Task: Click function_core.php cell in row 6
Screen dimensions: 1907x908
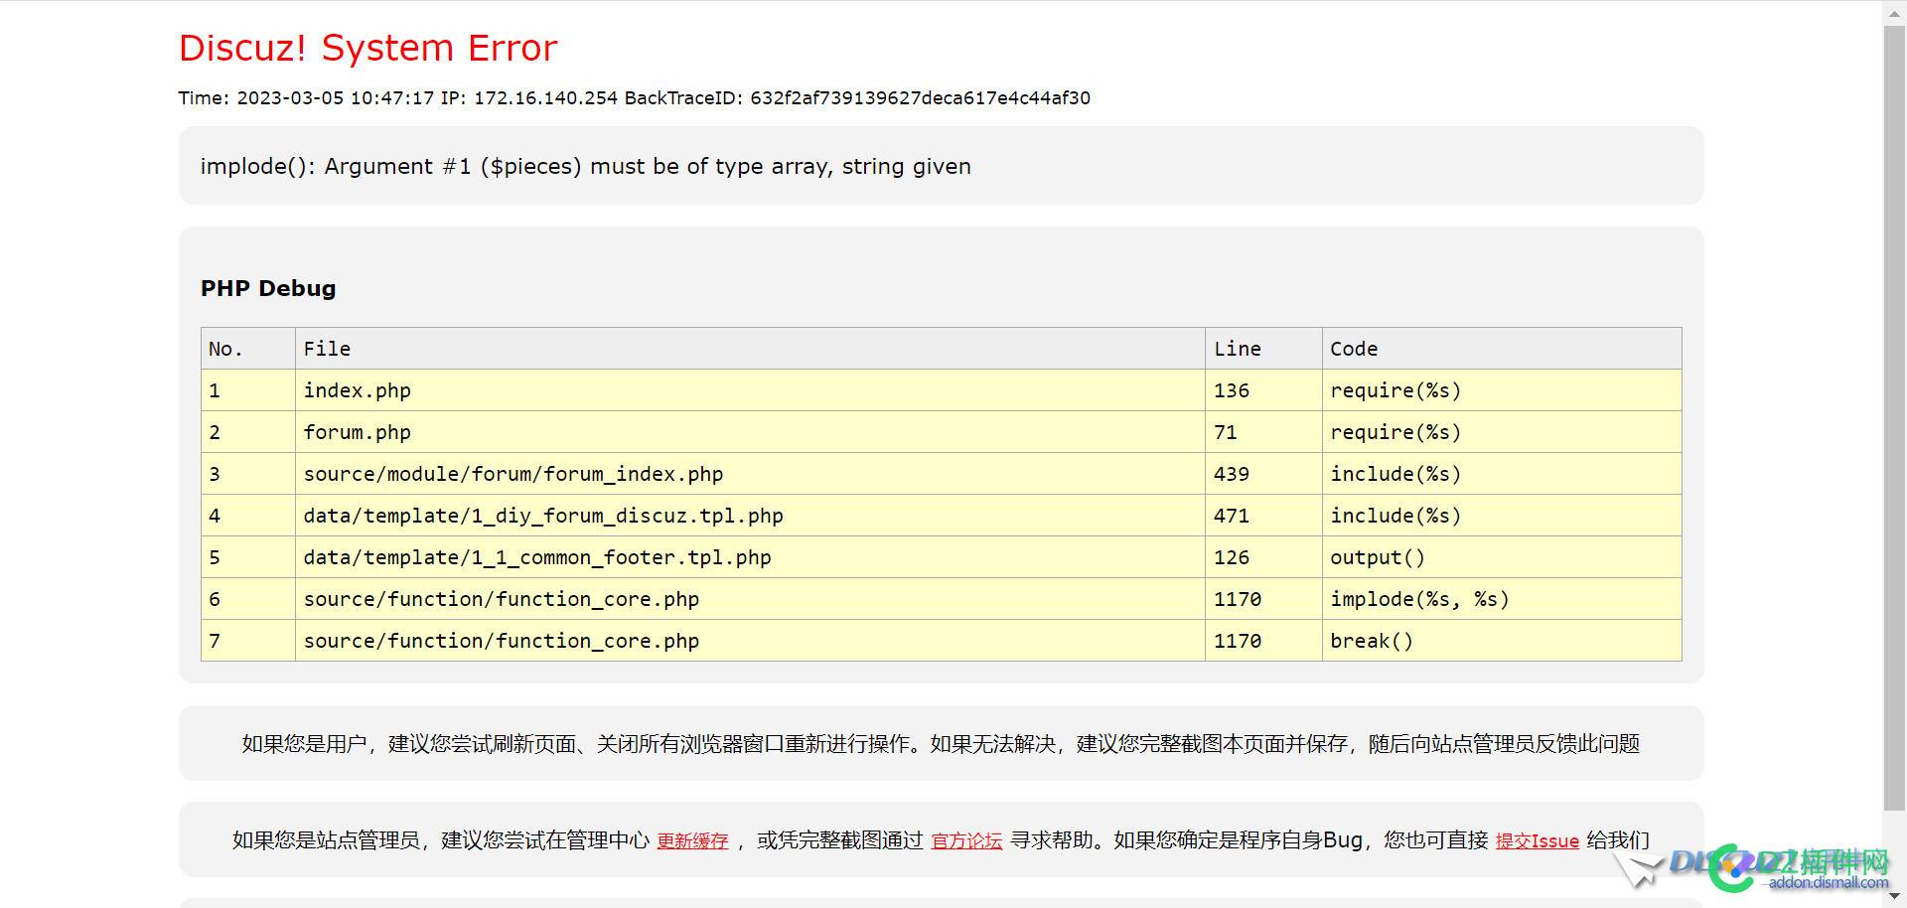Action: pos(750,599)
